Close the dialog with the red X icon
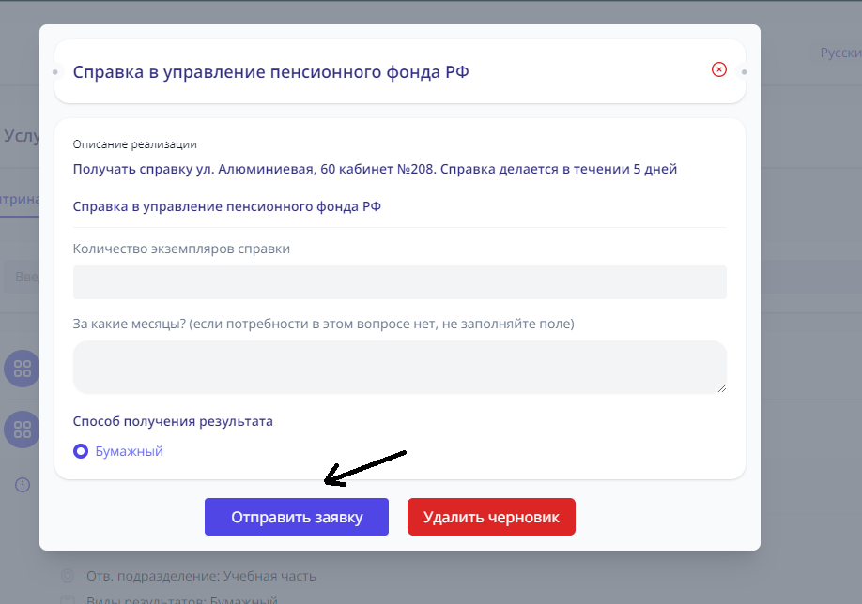This screenshot has width=862, height=604. click(718, 69)
